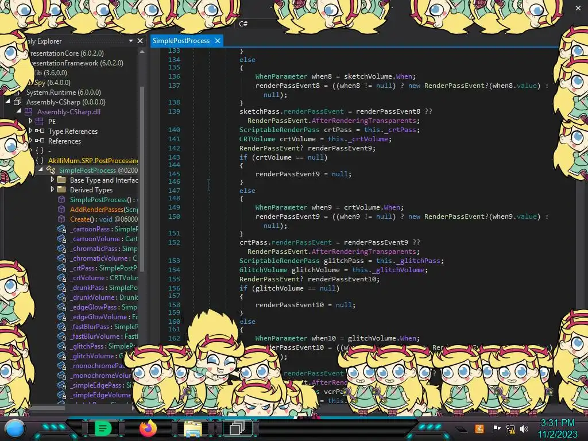Click the Assembly-CSharp.dll module icon
Viewport: 588px width, 441px height.
[29, 112]
